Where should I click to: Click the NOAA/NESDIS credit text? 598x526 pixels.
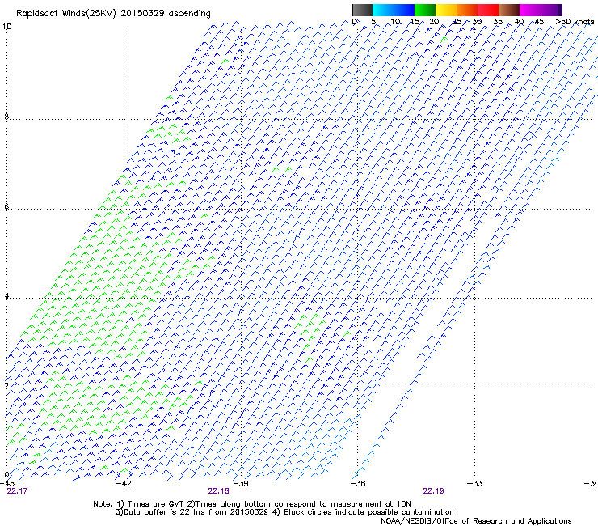click(476, 521)
